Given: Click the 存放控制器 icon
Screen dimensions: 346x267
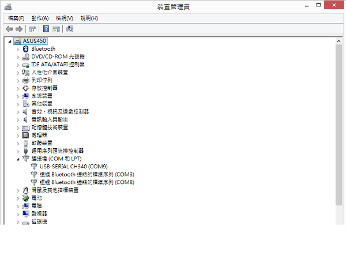Looking at the screenshot, I should [25, 88].
